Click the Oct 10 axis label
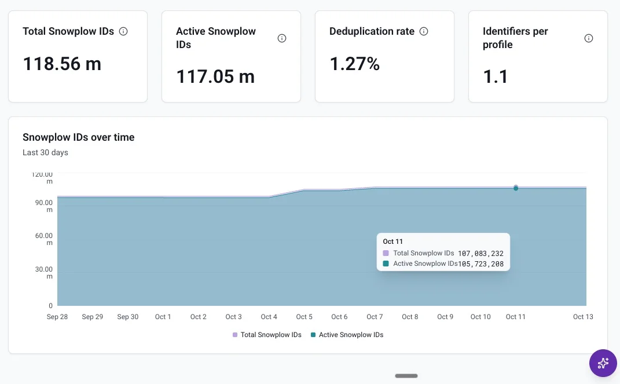Image resolution: width=620 pixels, height=384 pixels. 480,317
